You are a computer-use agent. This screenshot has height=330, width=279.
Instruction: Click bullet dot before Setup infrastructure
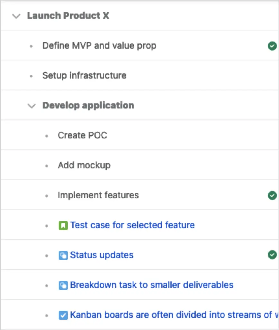31,76
